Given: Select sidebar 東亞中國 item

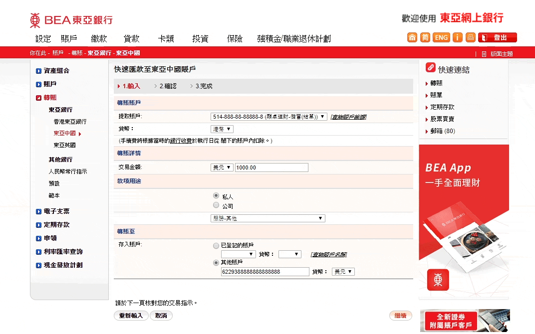Looking at the screenshot, I should [x=64, y=133].
